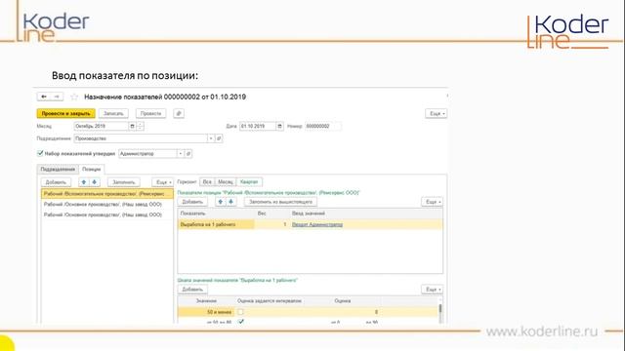Viewport: 625px width, 351px height.
Task: Switch to Позиции tab
Action: tap(91, 169)
